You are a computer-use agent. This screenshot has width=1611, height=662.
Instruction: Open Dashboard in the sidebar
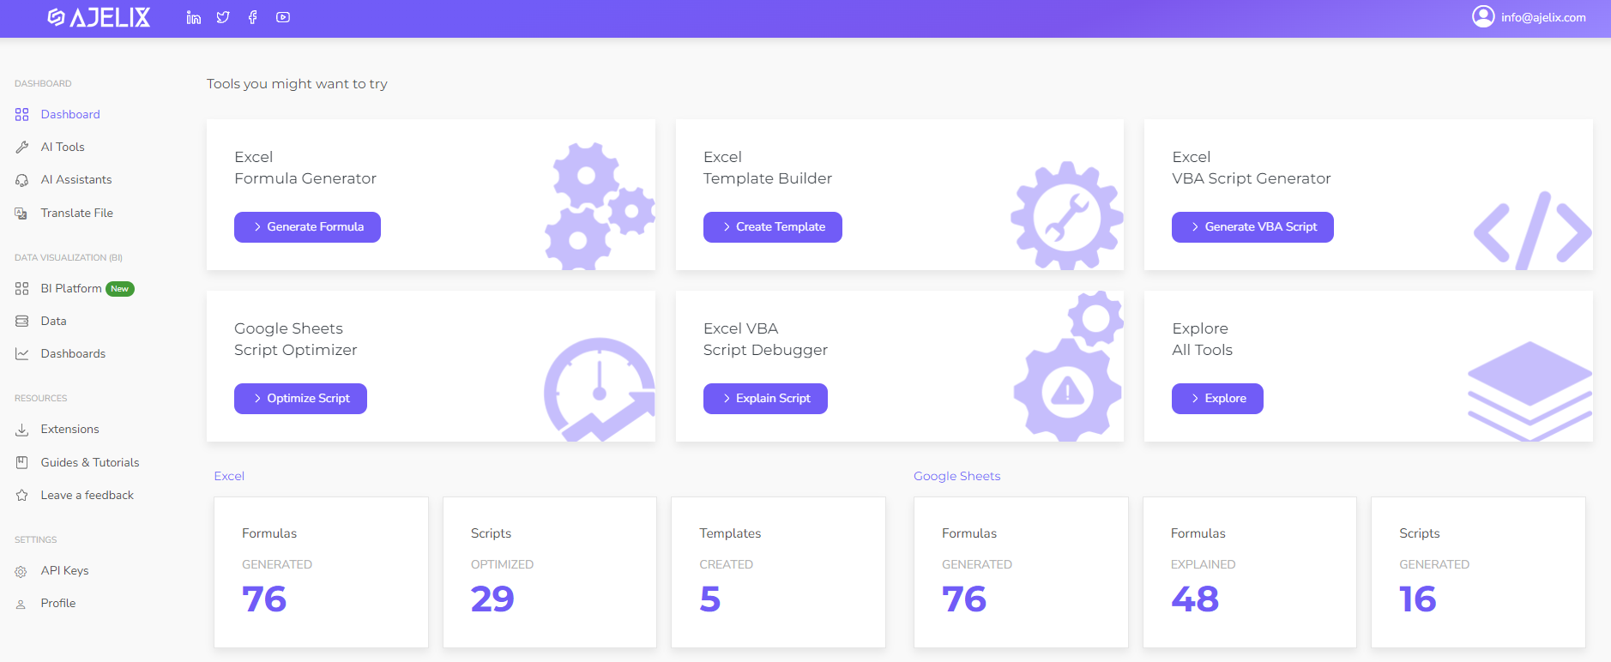click(x=70, y=115)
